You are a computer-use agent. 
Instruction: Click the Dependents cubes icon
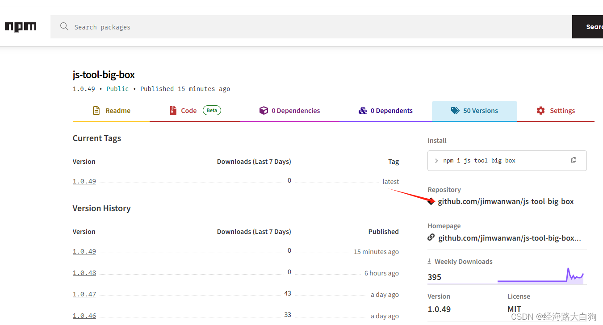(363, 110)
